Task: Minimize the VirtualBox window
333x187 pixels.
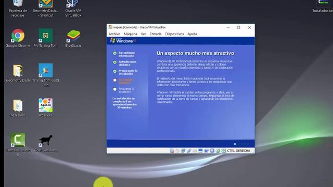Action: (228, 28)
